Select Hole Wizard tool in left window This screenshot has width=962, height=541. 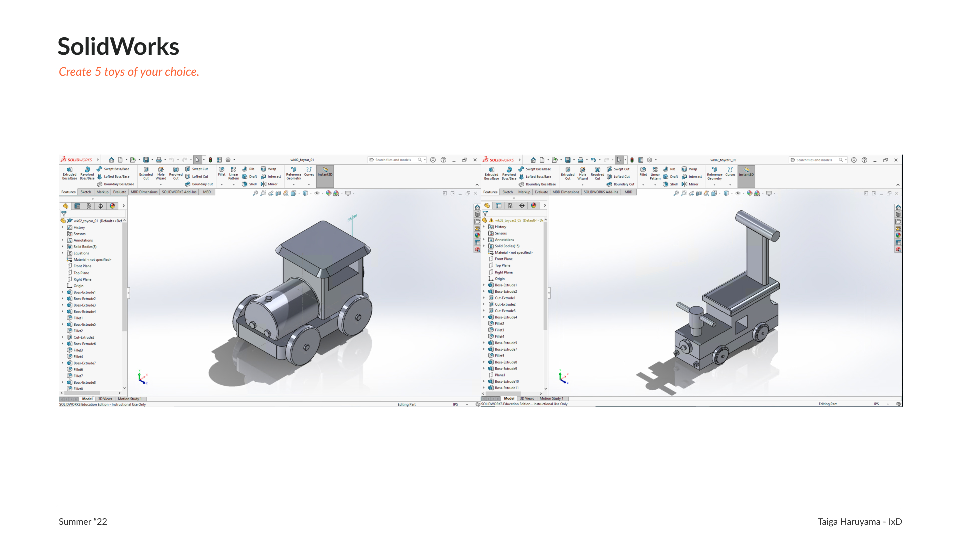pos(161,173)
